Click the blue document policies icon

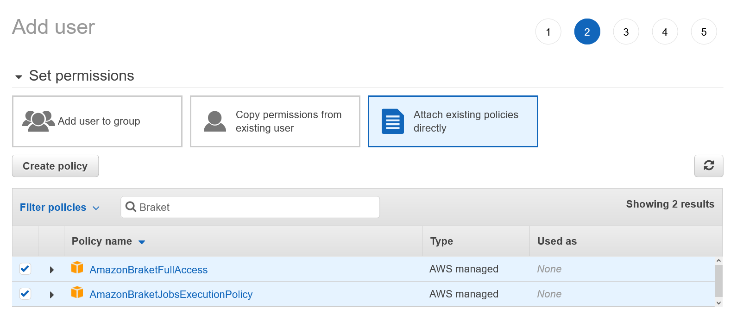click(393, 121)
